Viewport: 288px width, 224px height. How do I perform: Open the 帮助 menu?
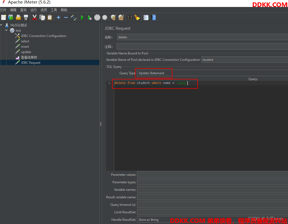(64, 10)
